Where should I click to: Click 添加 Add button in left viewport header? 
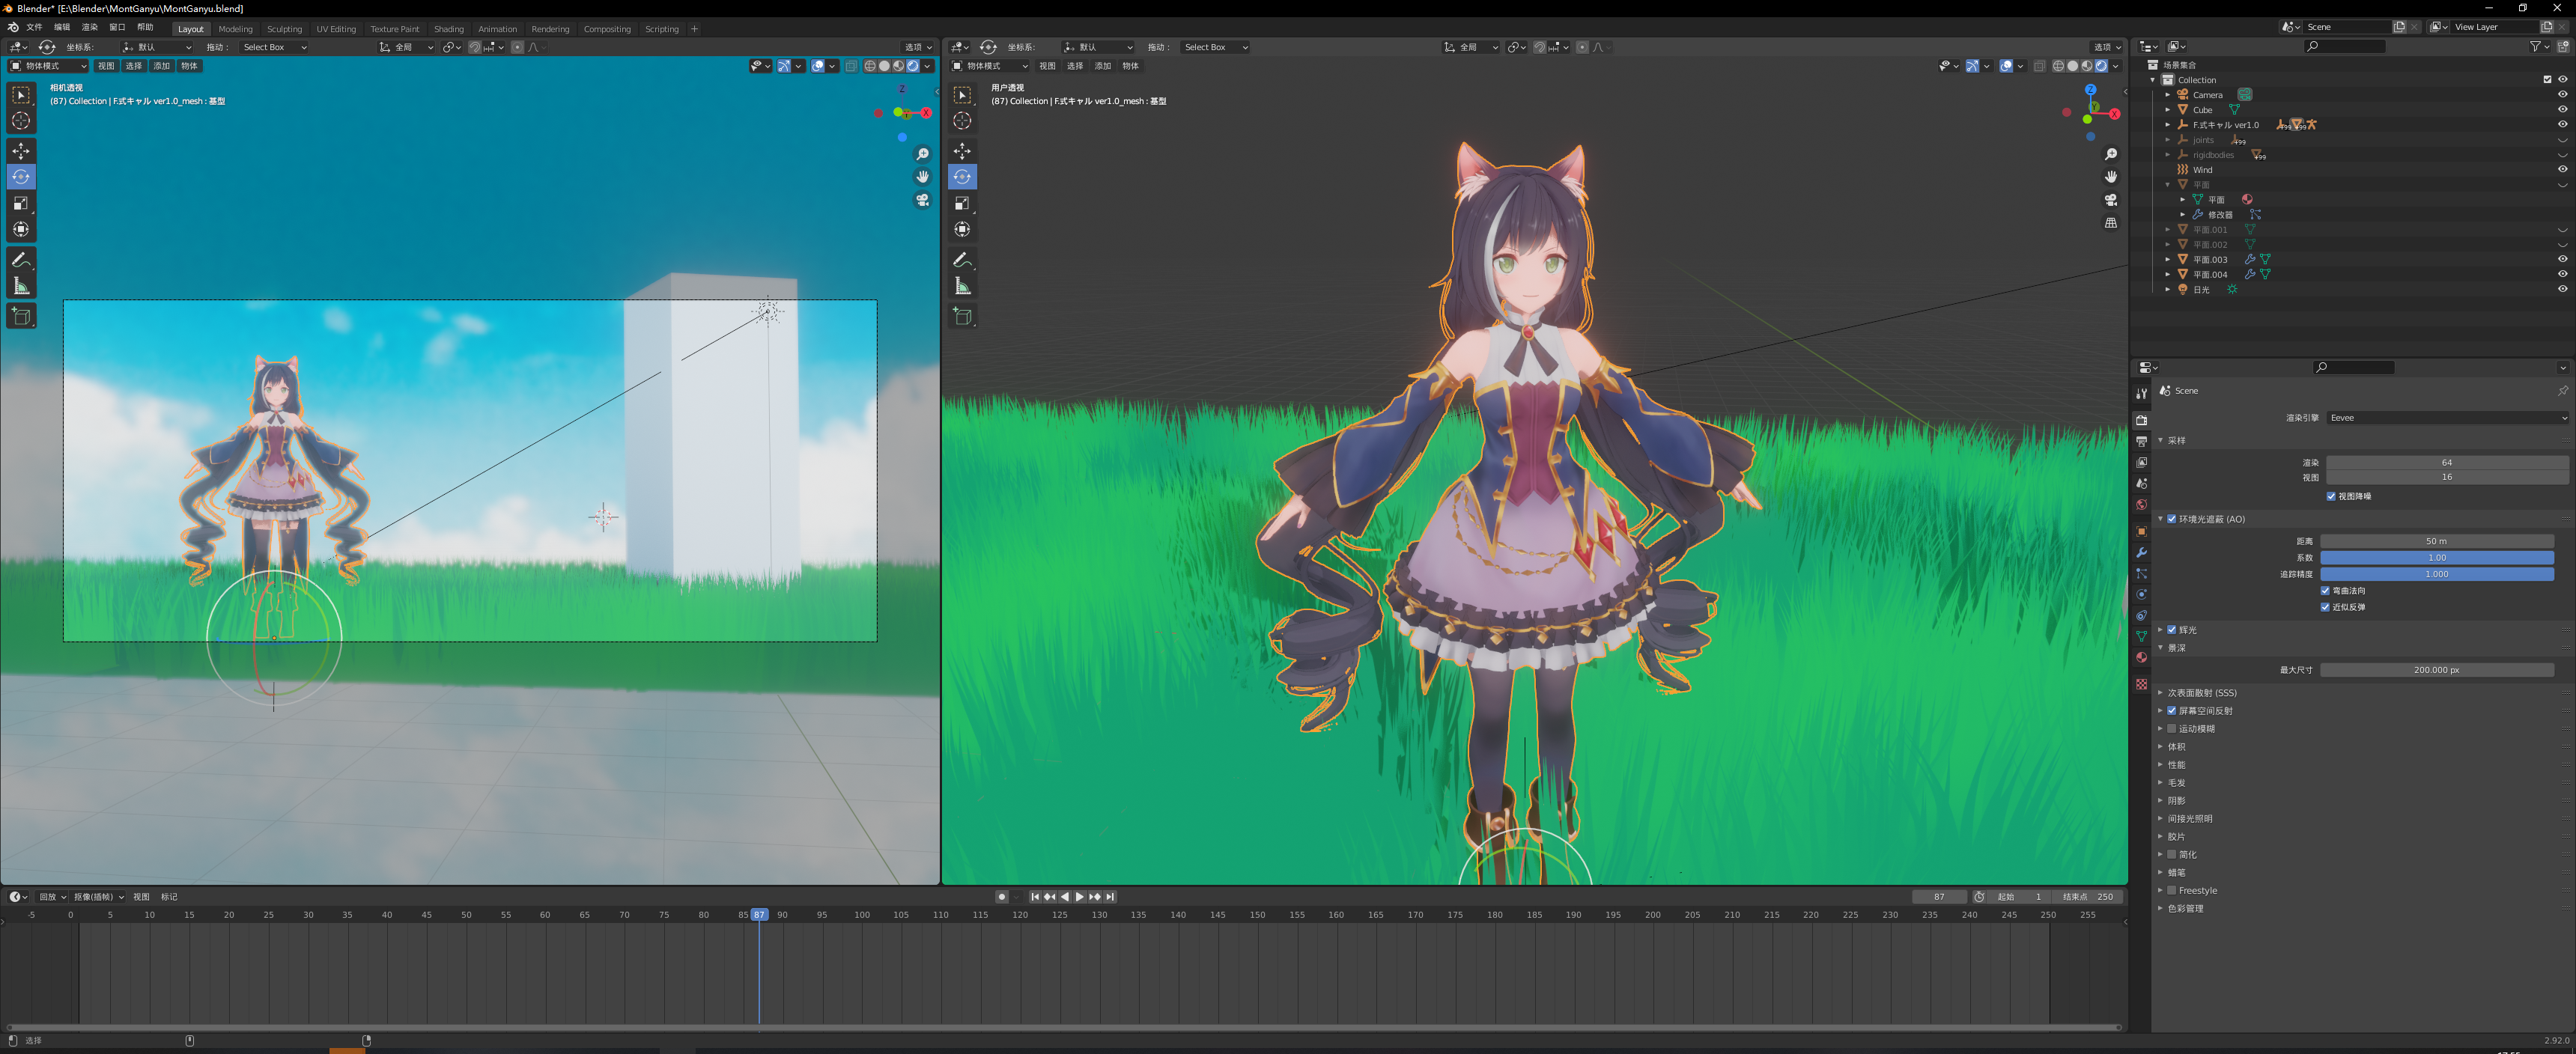pyautogui.click(x=162, y=66)
